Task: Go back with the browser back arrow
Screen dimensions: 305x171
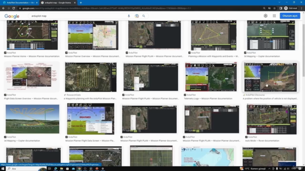Action: pyautogui.click(x=3, y=9)
